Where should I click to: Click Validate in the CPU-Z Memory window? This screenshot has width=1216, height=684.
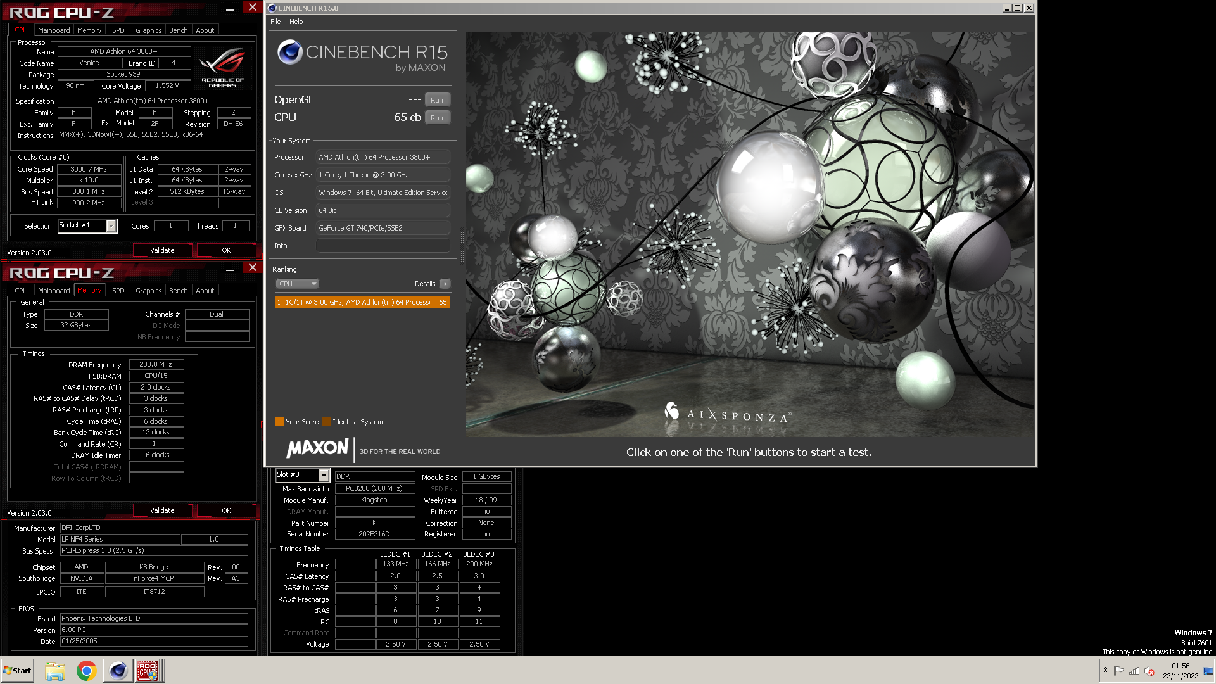coord(162,510)
